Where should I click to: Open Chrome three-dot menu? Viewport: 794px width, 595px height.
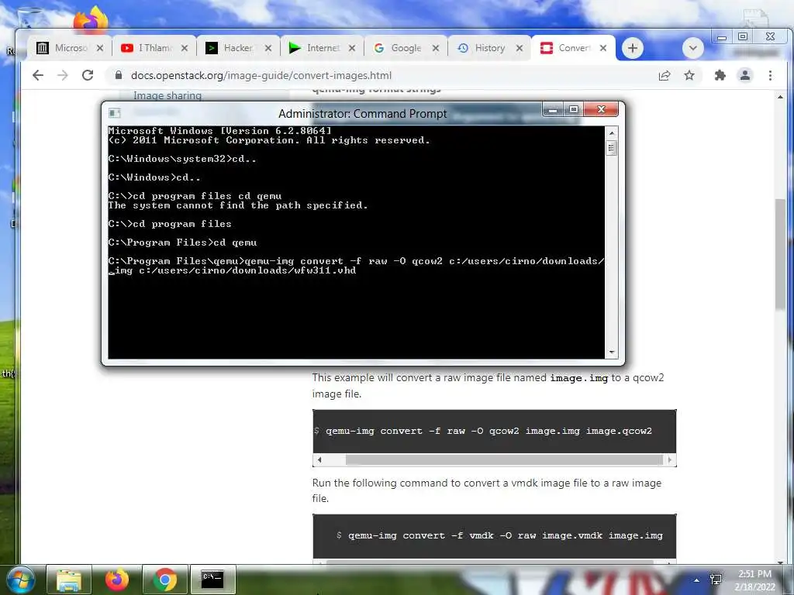(x=770, y=75)
